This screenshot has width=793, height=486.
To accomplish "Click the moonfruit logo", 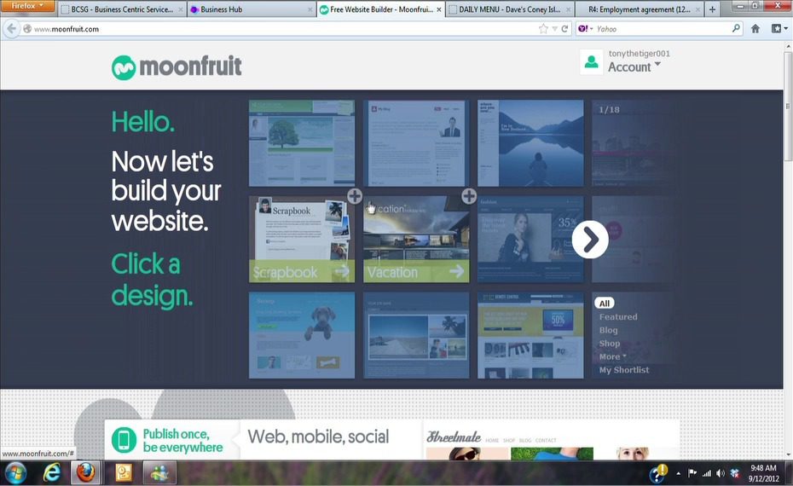I will coord(177,67).
